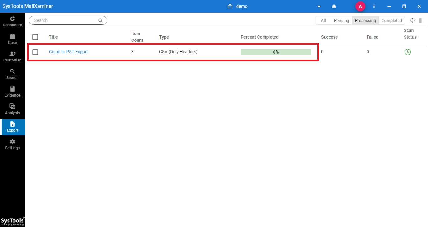Viewport: 428px width, 227px height.
Task: Tick the select-all header checkbox
Action: pyautogui.click(x=35, y=37)
